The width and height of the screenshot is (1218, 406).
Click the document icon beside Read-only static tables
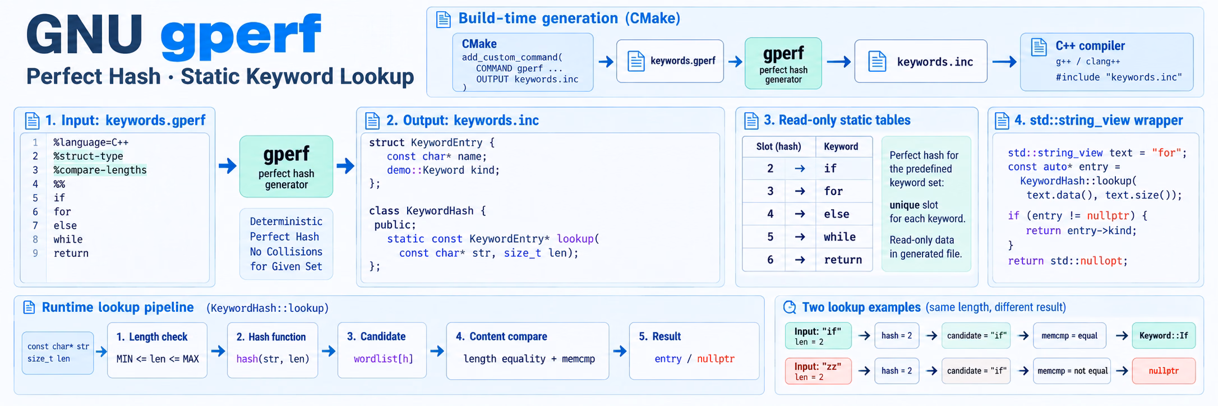coord(751,121)
